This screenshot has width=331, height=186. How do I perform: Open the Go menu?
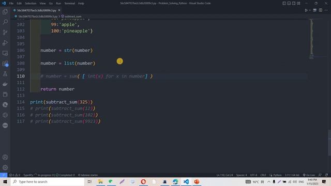tap(51, 4)
